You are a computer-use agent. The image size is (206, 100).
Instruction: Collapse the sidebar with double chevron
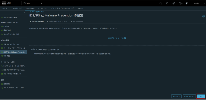click(x=25, y=12)
